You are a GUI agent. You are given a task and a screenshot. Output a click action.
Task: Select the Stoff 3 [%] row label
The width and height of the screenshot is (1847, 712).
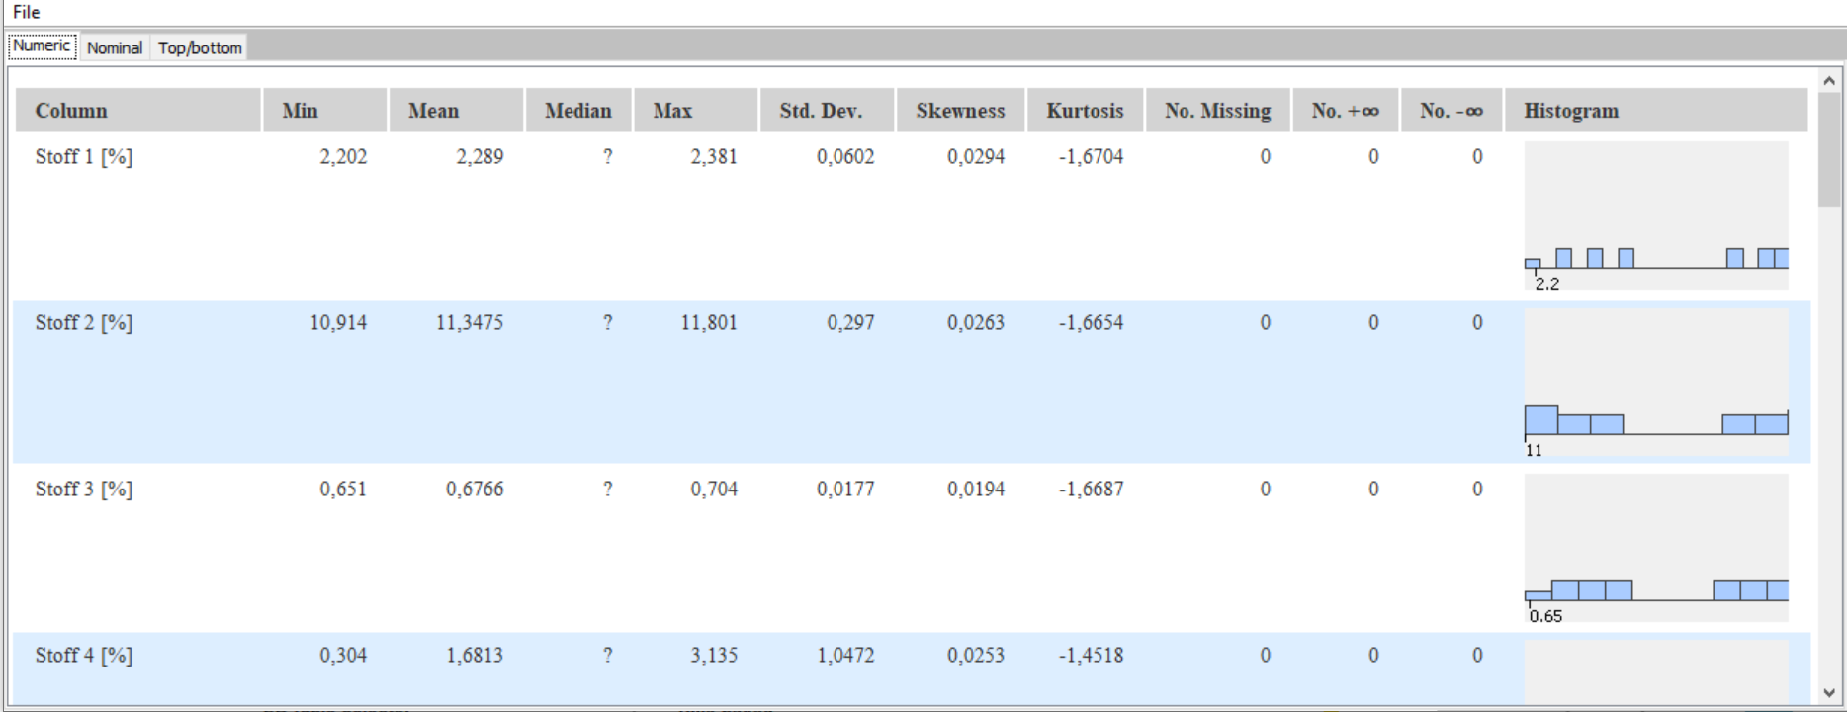pyautogui.click(x=84, y=489)
